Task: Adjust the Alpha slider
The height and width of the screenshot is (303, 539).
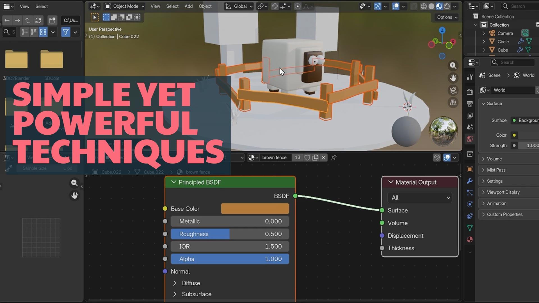Action: coord(230,259)
